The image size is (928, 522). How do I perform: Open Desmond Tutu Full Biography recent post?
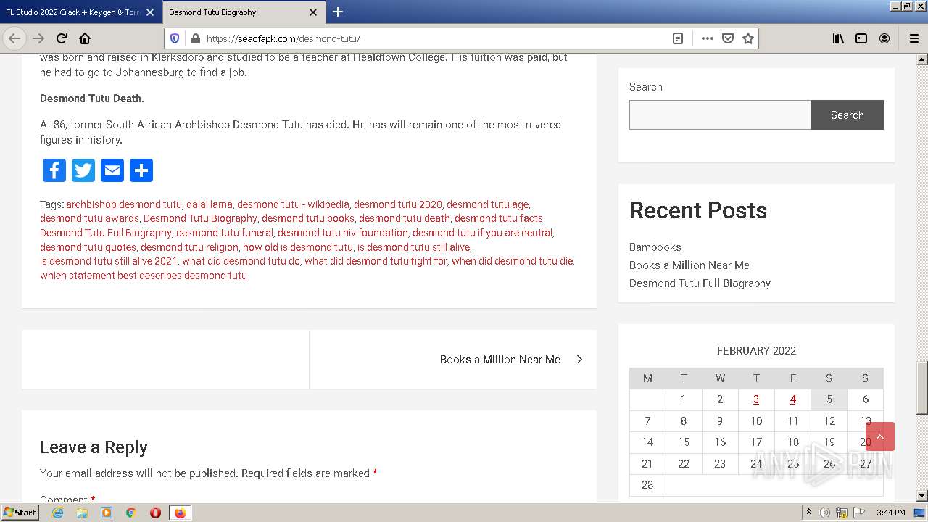700,283
